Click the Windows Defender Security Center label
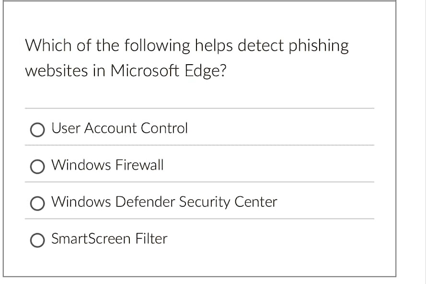Image resolution: width=426 pixels, height=284 pixels. pos(163,202)
